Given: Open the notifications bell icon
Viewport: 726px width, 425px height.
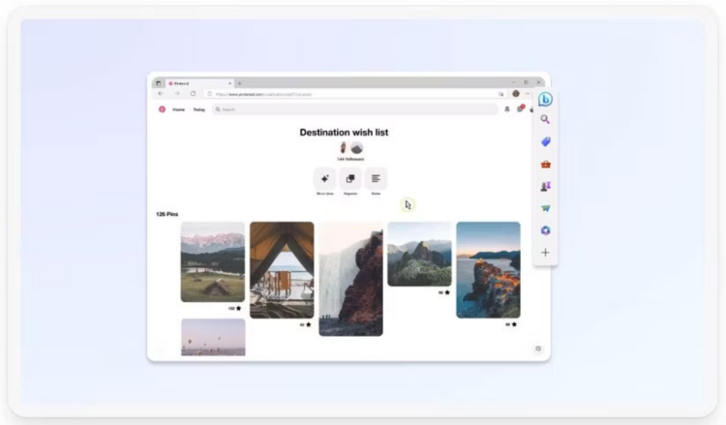Looking at the screenshot, I should pyautogui.click(x=507, y=109).
